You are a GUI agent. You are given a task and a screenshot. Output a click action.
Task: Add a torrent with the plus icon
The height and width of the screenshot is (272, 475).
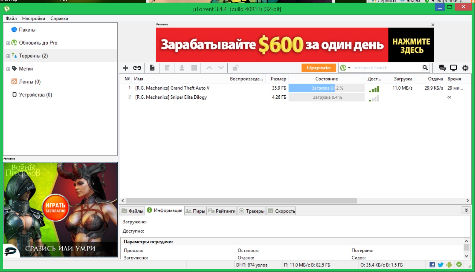tap(125, 68)
